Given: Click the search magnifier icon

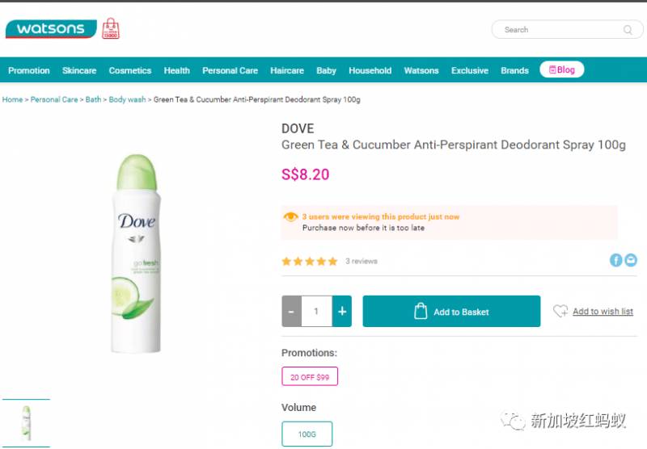Looking at the screenshot, I should click(628, 30).
